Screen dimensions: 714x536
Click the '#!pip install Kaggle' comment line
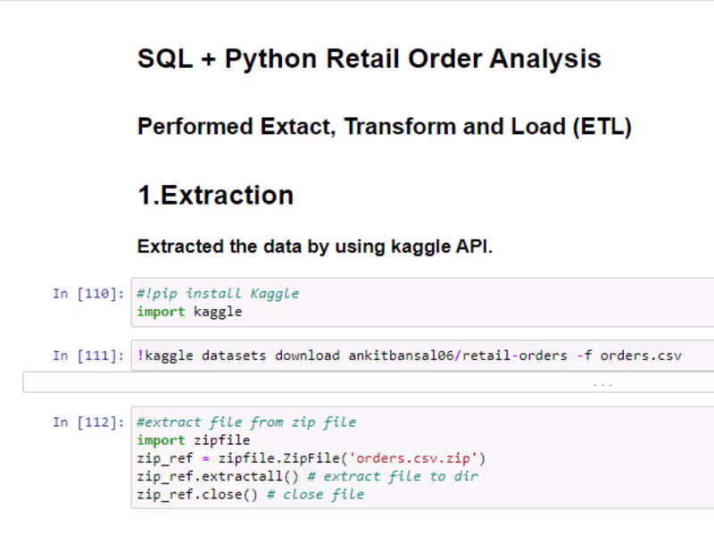[218, 293]
